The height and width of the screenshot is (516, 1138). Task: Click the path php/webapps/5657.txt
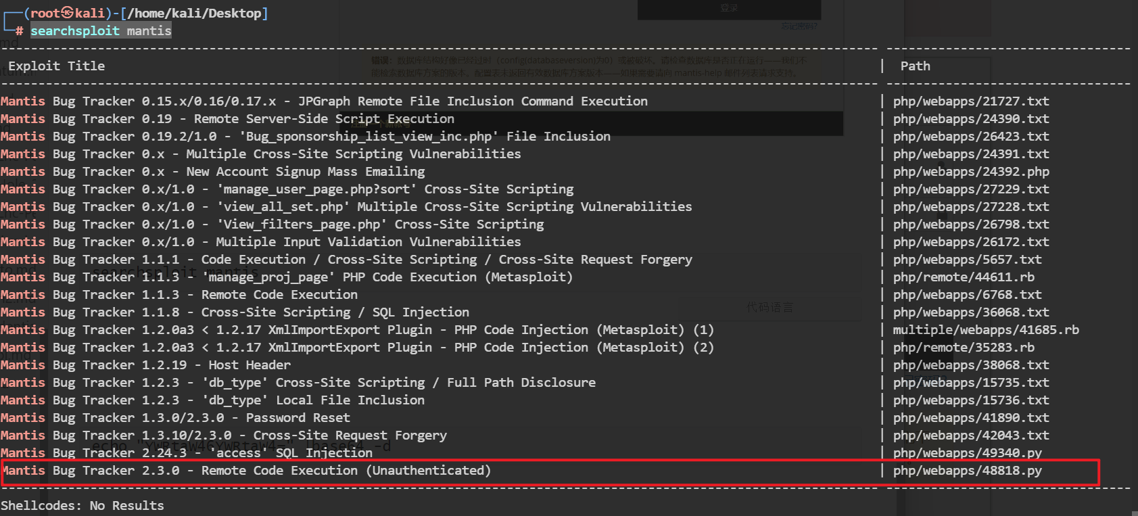click(968, 259)
